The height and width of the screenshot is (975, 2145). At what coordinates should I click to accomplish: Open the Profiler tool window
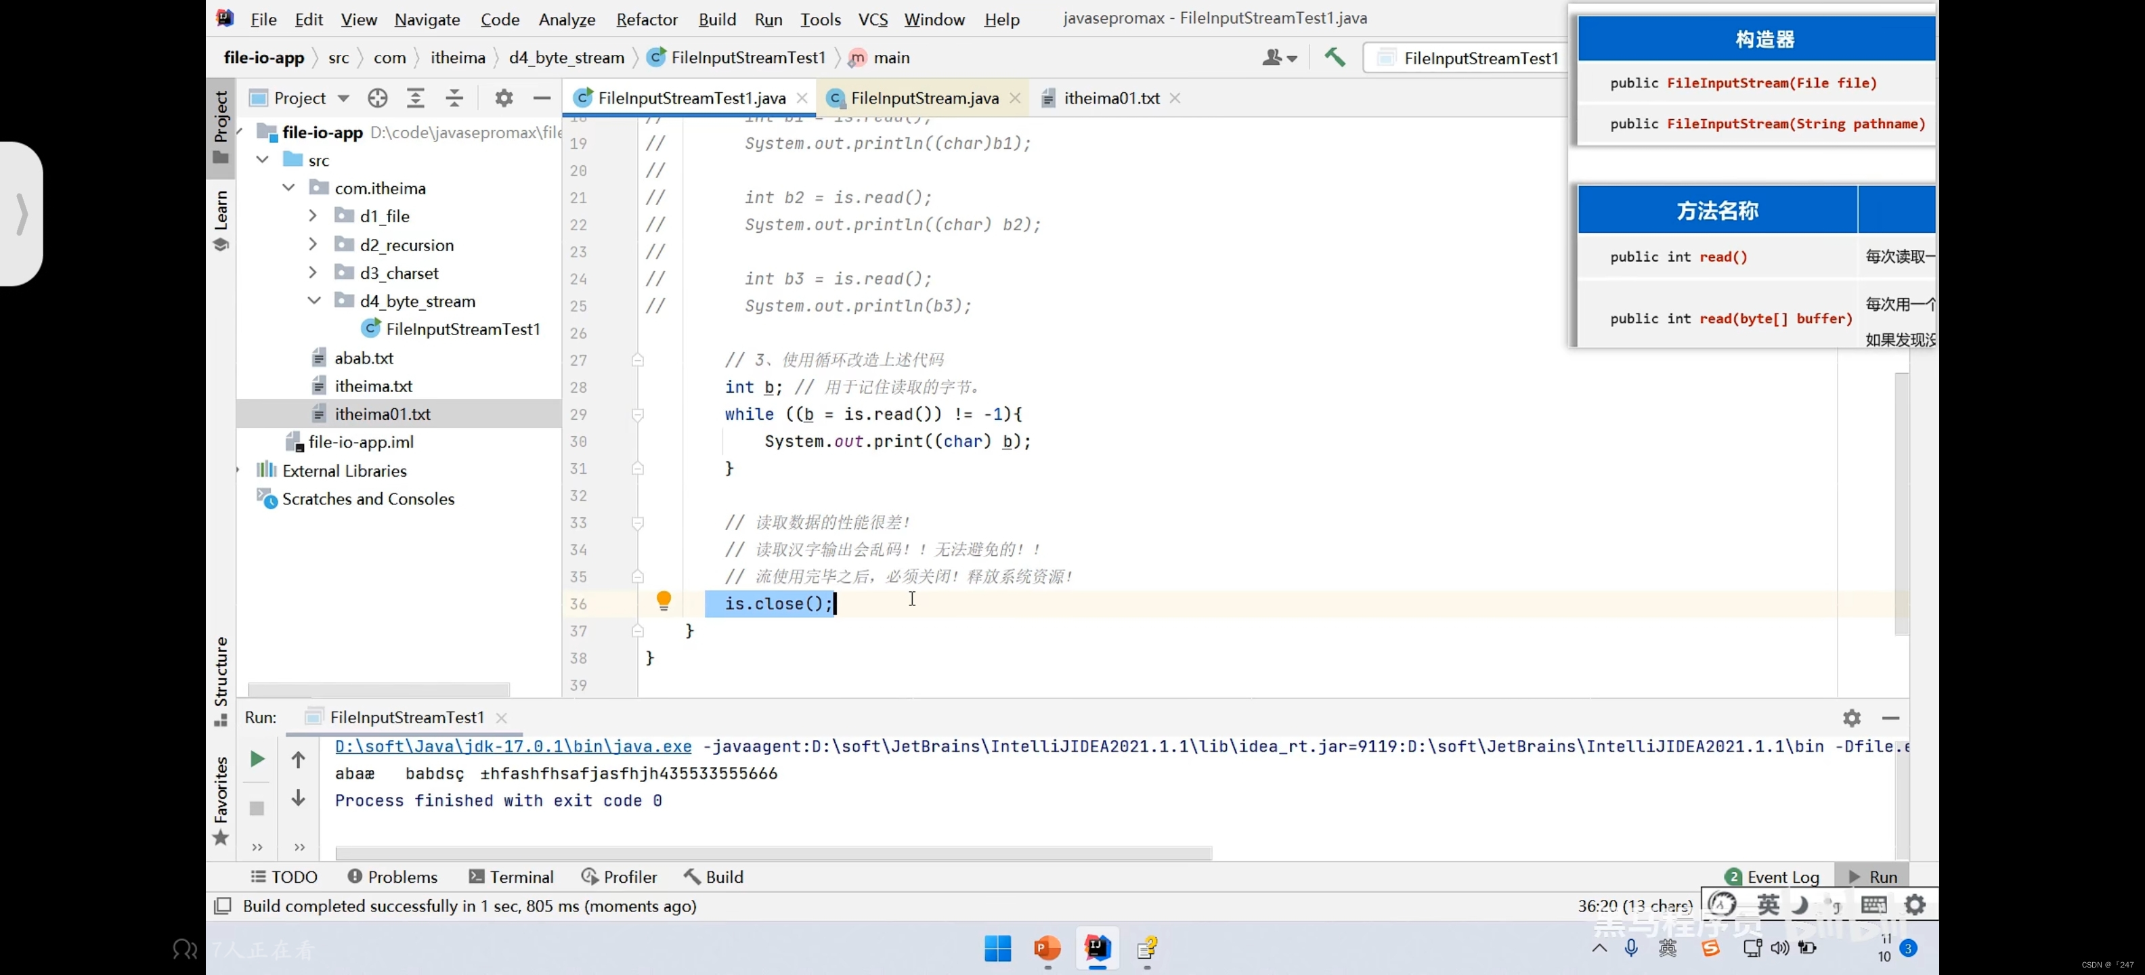pos(619,877)
